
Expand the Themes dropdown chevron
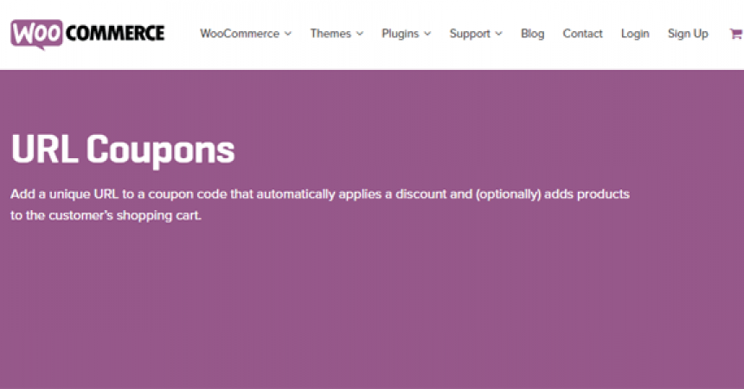(360, 35)
